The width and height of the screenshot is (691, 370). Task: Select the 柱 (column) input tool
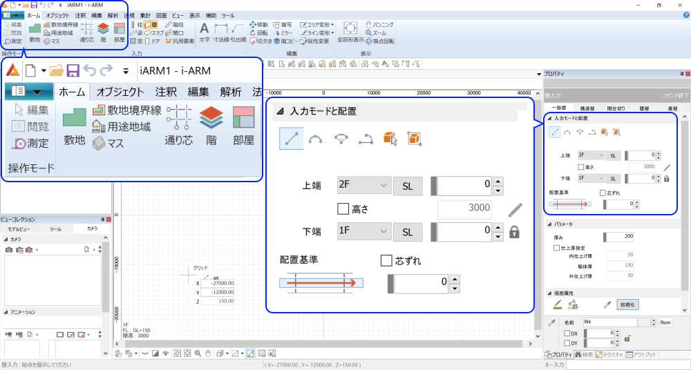[x=136, y=25]
